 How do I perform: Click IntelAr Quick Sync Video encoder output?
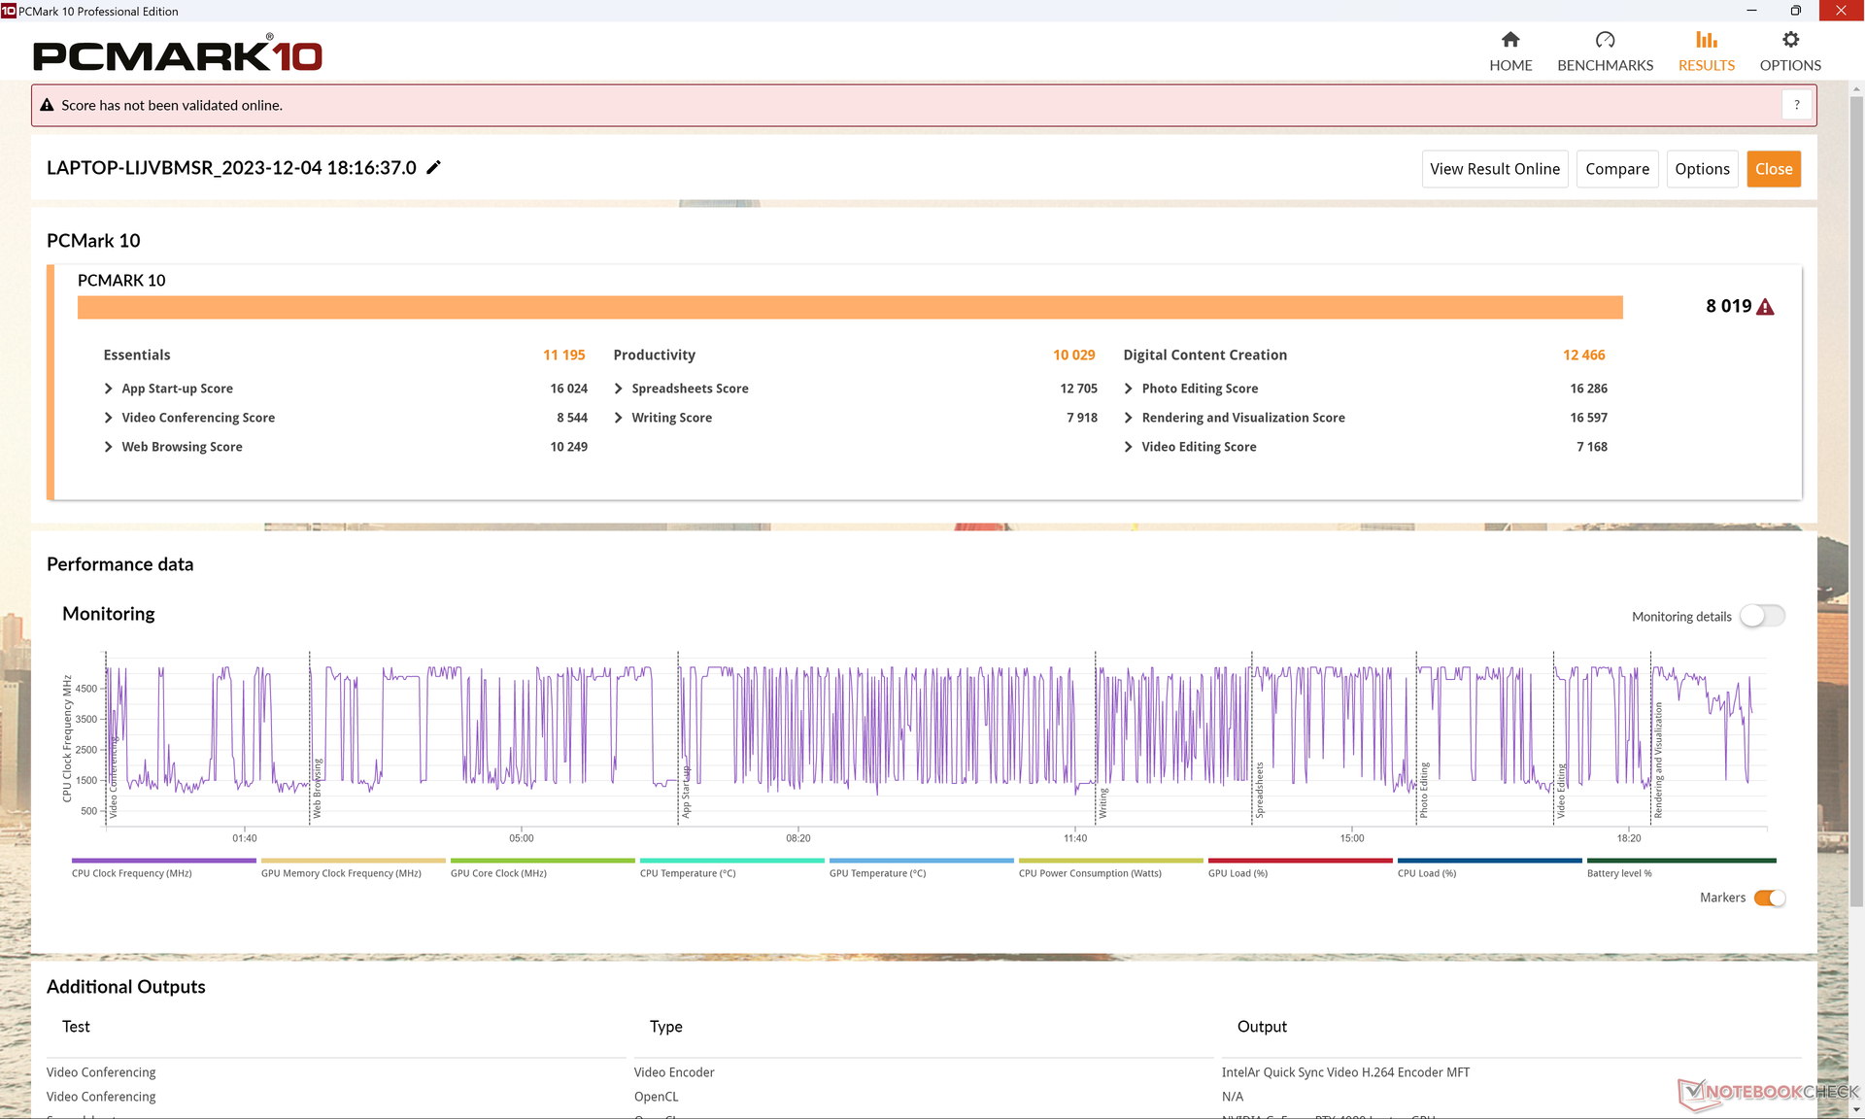pos(1345,1072)
